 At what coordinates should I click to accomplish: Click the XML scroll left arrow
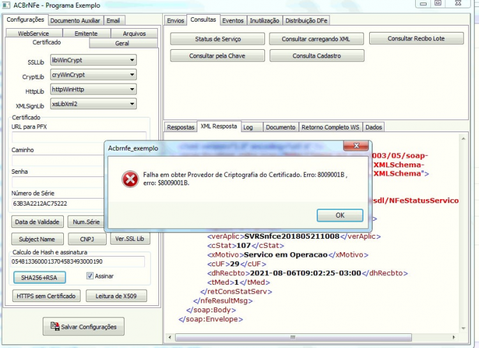click(170, 337)
